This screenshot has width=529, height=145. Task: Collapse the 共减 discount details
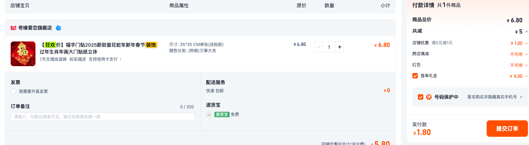(526, 32)
